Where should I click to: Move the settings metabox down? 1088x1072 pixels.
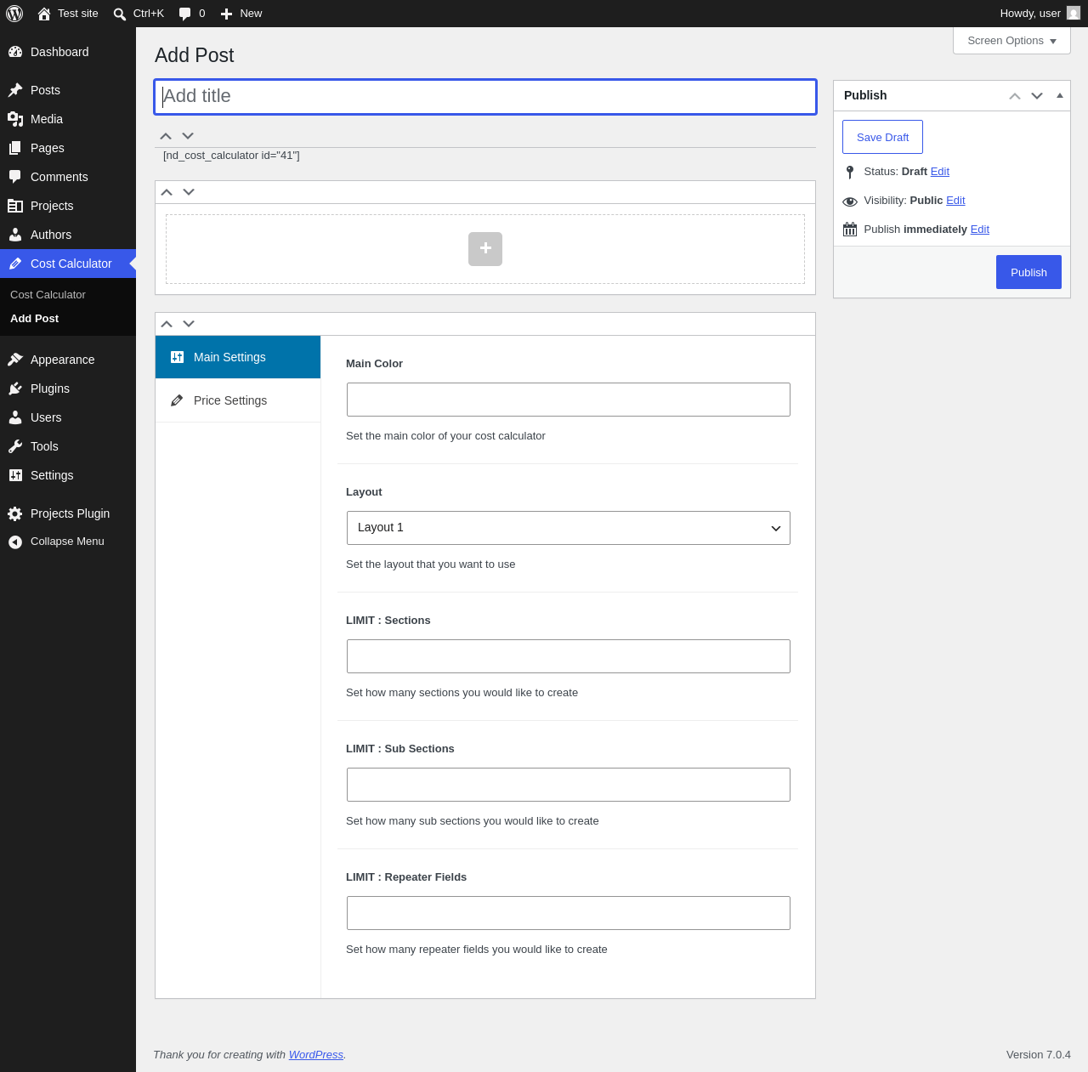coord(189,324)
